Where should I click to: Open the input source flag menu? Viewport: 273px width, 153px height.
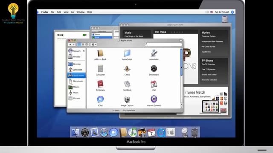(212, 12)
